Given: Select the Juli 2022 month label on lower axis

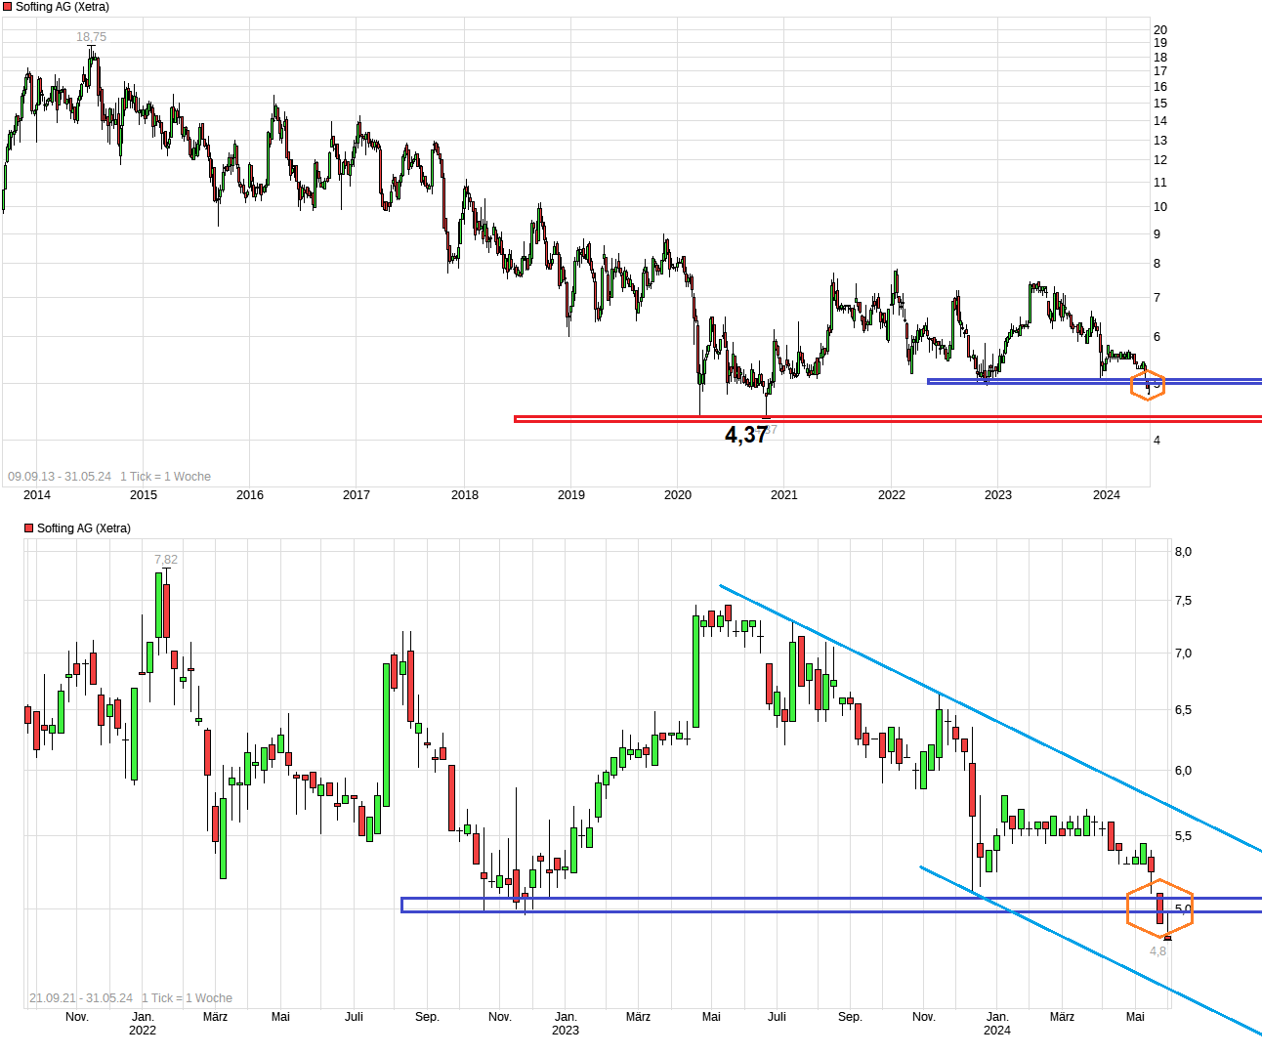Looking at the screenshot, I should click(x=354, y=1017).
